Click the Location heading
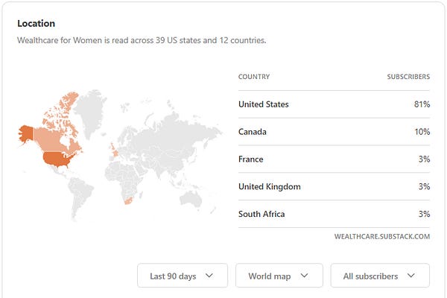 click(x=37, y=23)
